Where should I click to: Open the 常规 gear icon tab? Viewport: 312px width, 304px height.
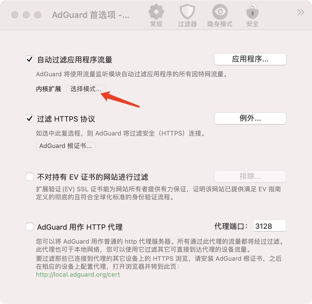(156, 12)
